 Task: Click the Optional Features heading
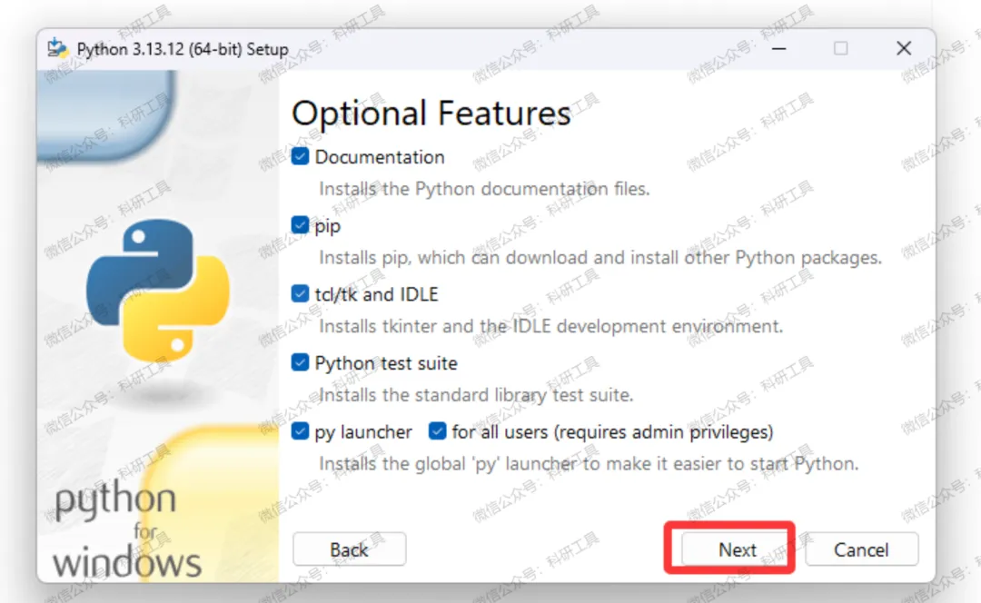431,114
